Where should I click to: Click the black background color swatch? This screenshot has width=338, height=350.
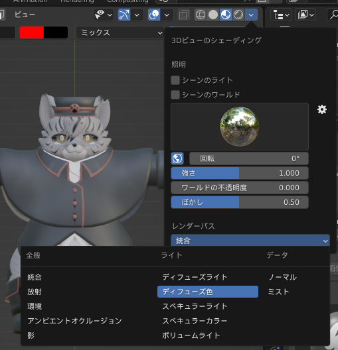(x=56, y=32)
